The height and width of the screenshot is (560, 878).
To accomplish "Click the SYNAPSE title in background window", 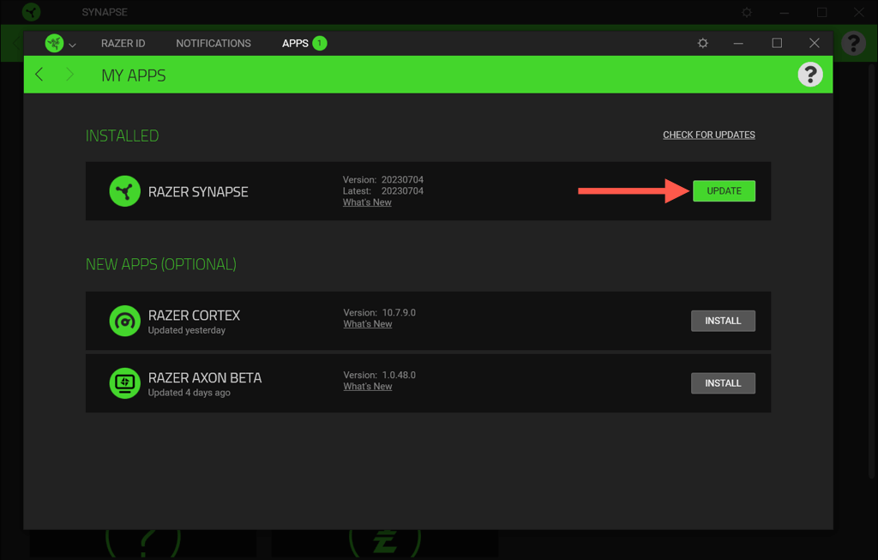I will point(105,12).
